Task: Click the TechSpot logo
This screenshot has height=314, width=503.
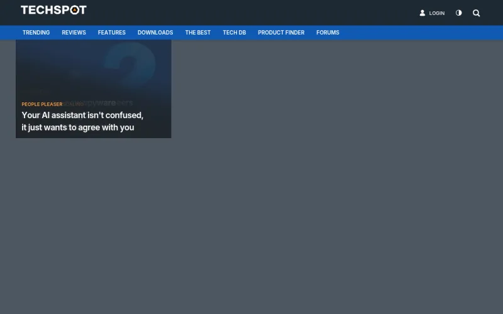Action: pyautogui.click(x=53, y=10)
